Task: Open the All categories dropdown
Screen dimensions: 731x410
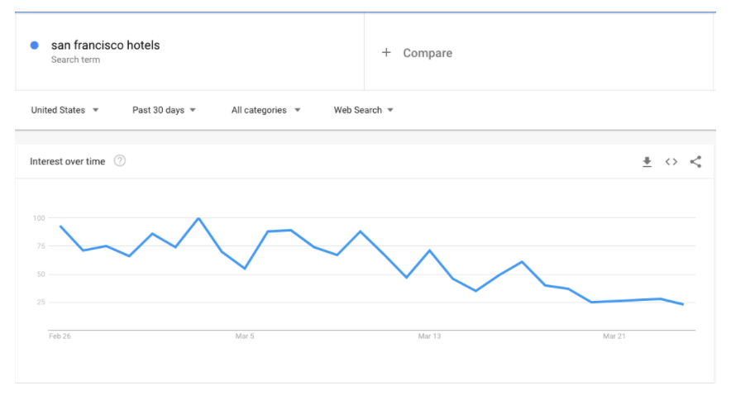Action: pos(265,110)
